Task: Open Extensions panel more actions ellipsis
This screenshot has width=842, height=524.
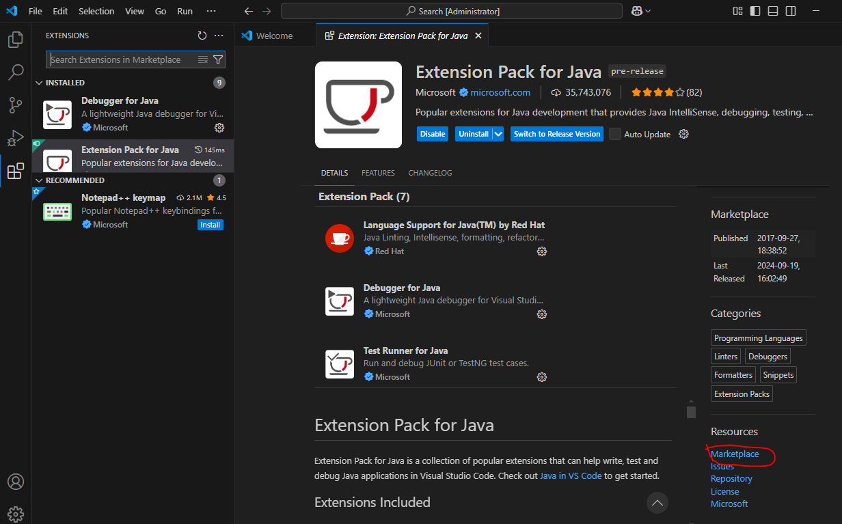Action: point(219,36)
